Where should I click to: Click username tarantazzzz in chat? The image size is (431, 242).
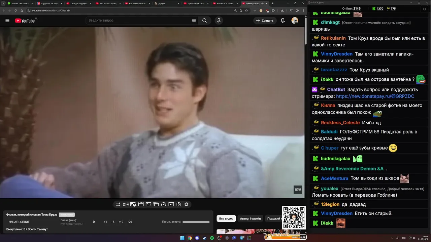pyautogui.click(x=334, y=70)
